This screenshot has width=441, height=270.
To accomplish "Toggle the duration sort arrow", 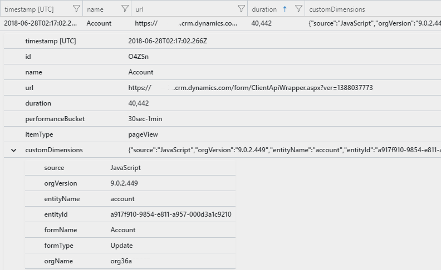I will point(285,9).
